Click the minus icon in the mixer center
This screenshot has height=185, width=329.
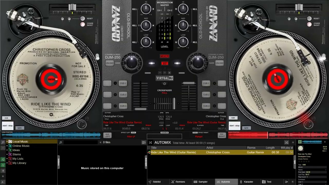[x=160, y=73]
